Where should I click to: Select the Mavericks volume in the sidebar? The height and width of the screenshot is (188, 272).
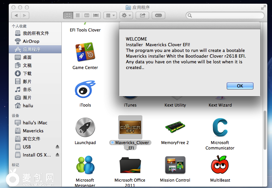(33, 131)
